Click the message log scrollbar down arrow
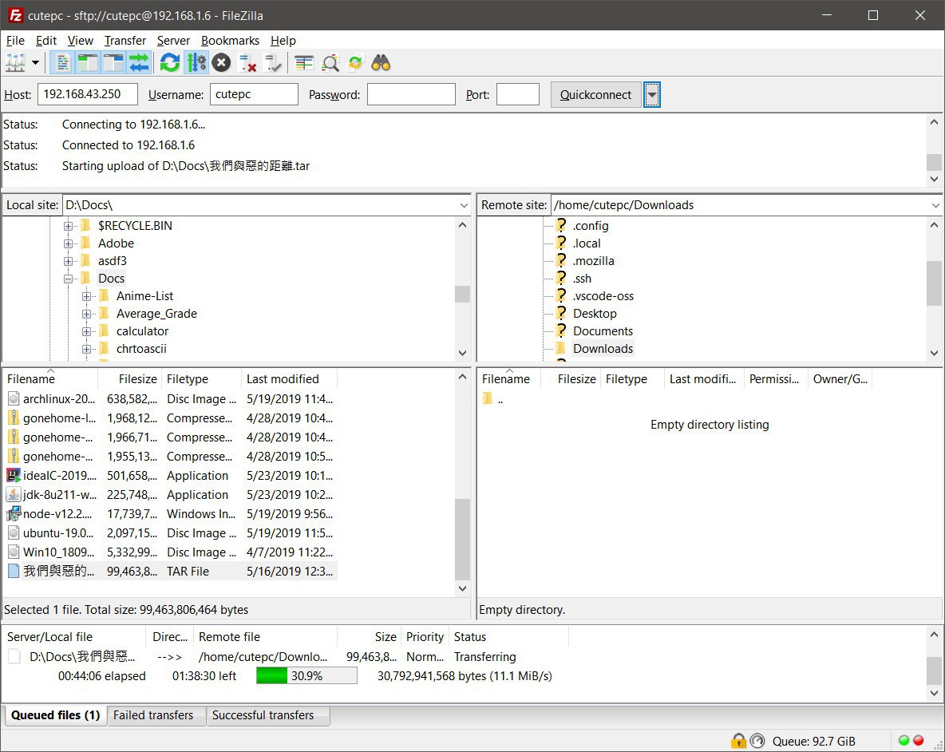This screenshot has width=945, height=752. (934, 179)
